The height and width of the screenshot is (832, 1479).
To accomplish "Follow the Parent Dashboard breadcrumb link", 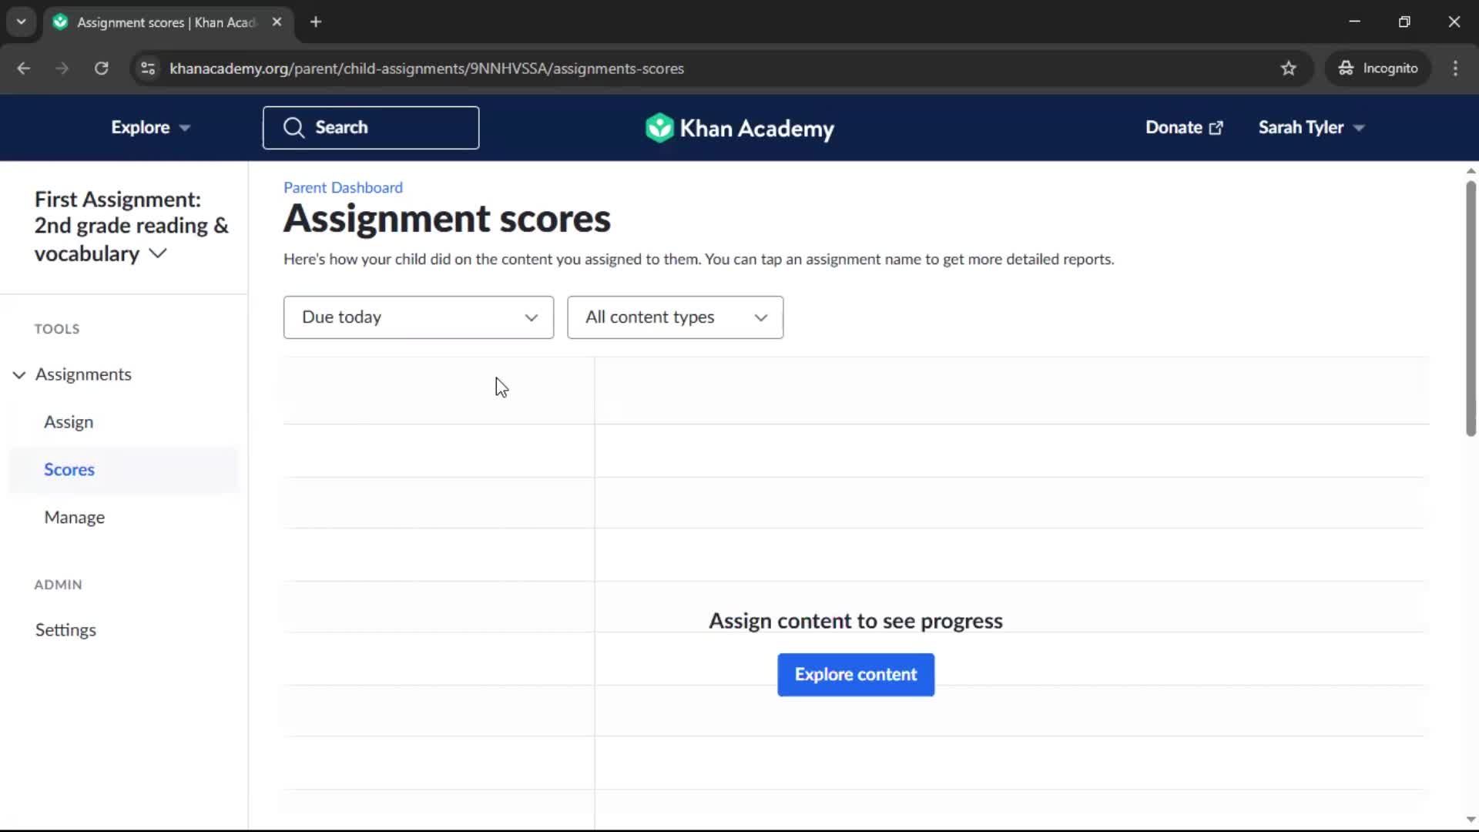I will (x=343, y=188).
